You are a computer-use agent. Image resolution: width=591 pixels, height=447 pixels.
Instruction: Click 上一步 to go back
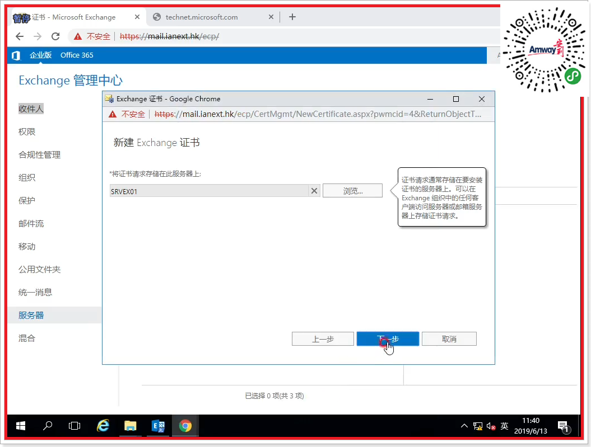323,339
